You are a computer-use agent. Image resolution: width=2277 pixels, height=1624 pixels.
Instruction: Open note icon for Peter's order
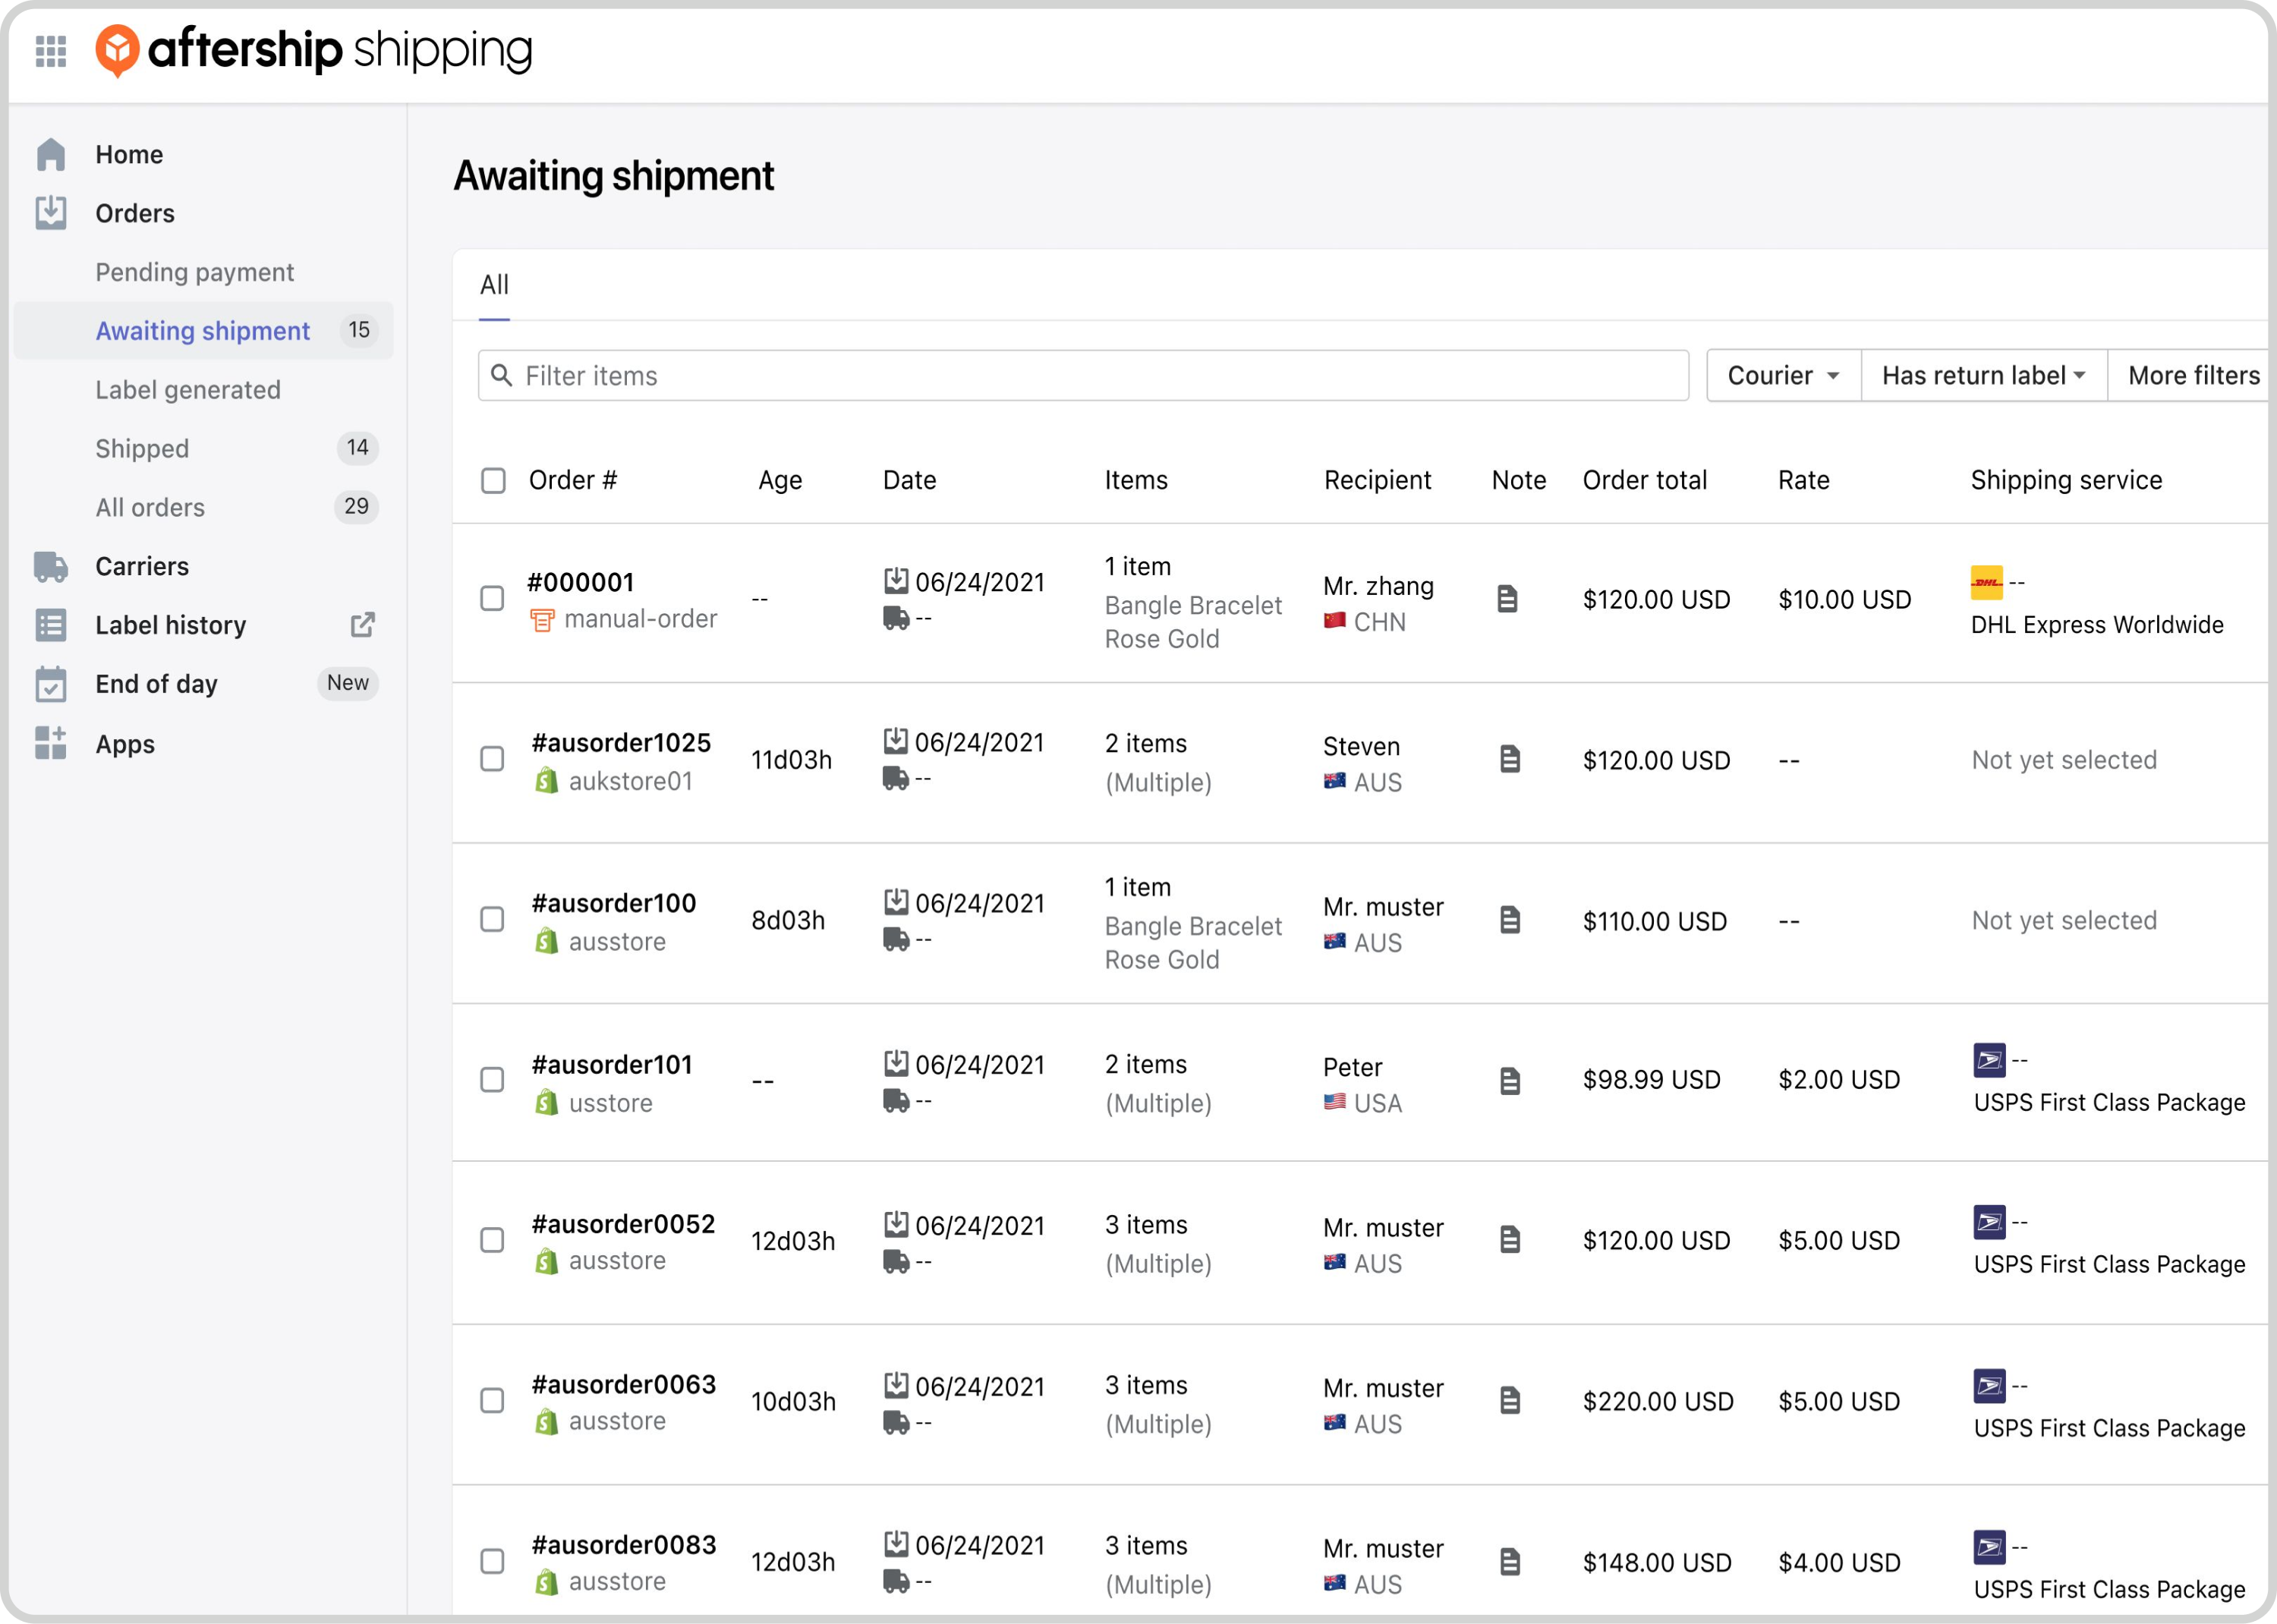(x=1510, y=1080)
